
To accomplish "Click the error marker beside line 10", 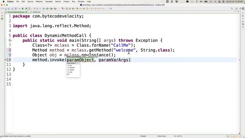I will 5,60.
